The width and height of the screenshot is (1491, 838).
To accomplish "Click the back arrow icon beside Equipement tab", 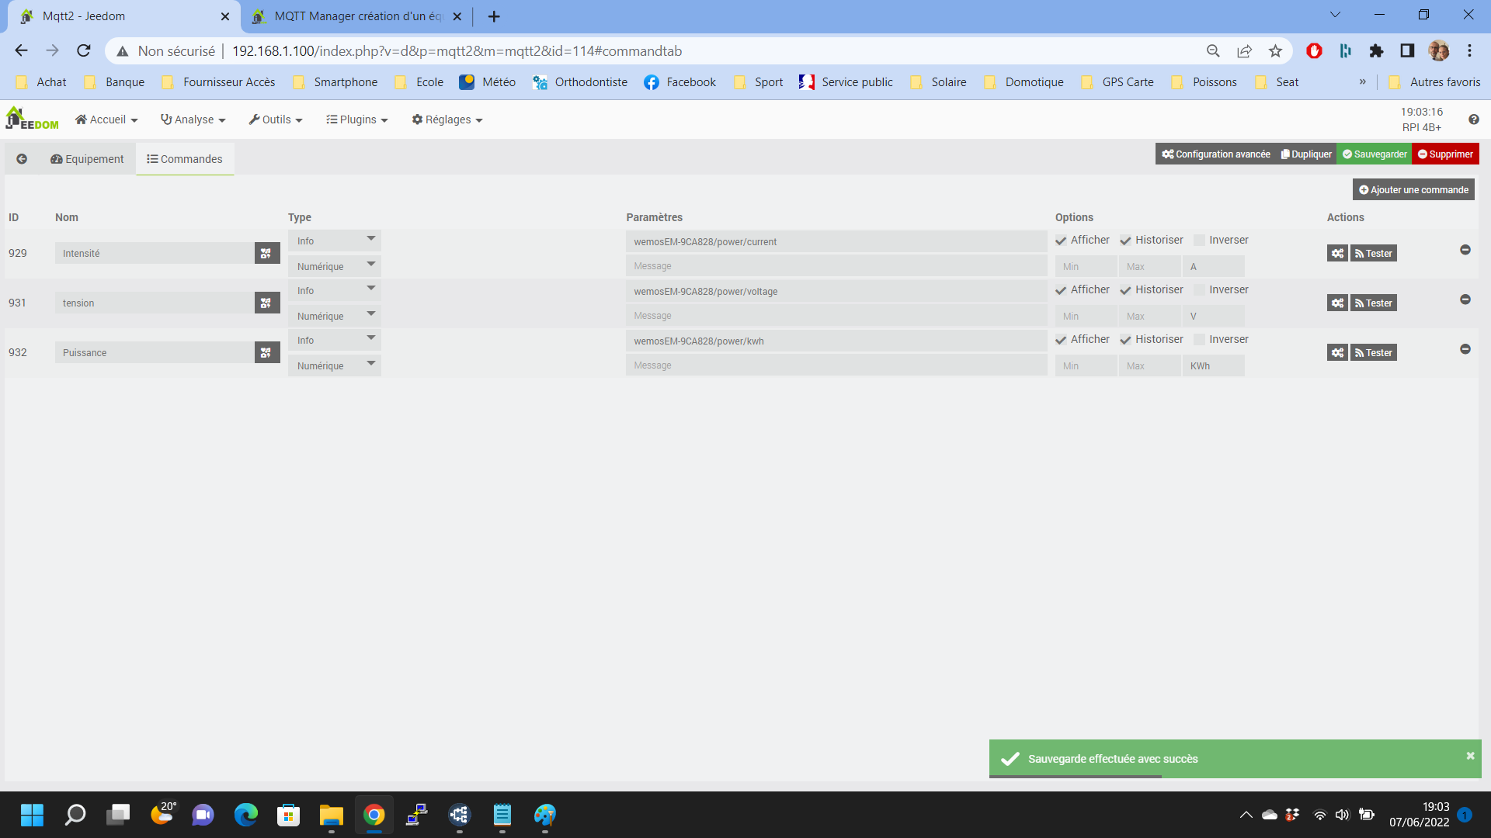I will pos(22,159).
